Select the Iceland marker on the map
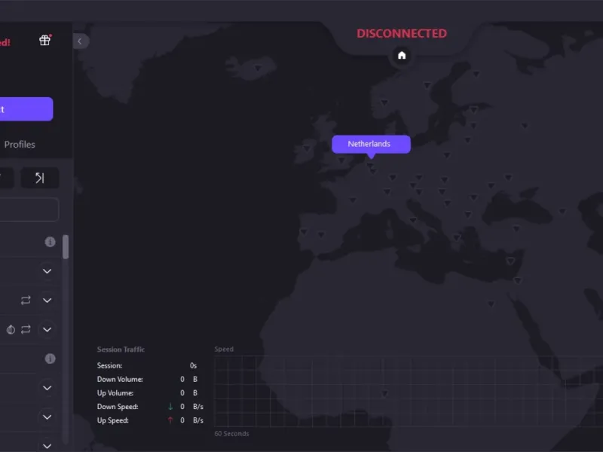The height and width of the screenshot is (452, 603). (258, 68)
